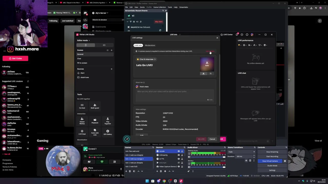
Task: Open the Gift Gallery tool
Action: pos(108,132)
